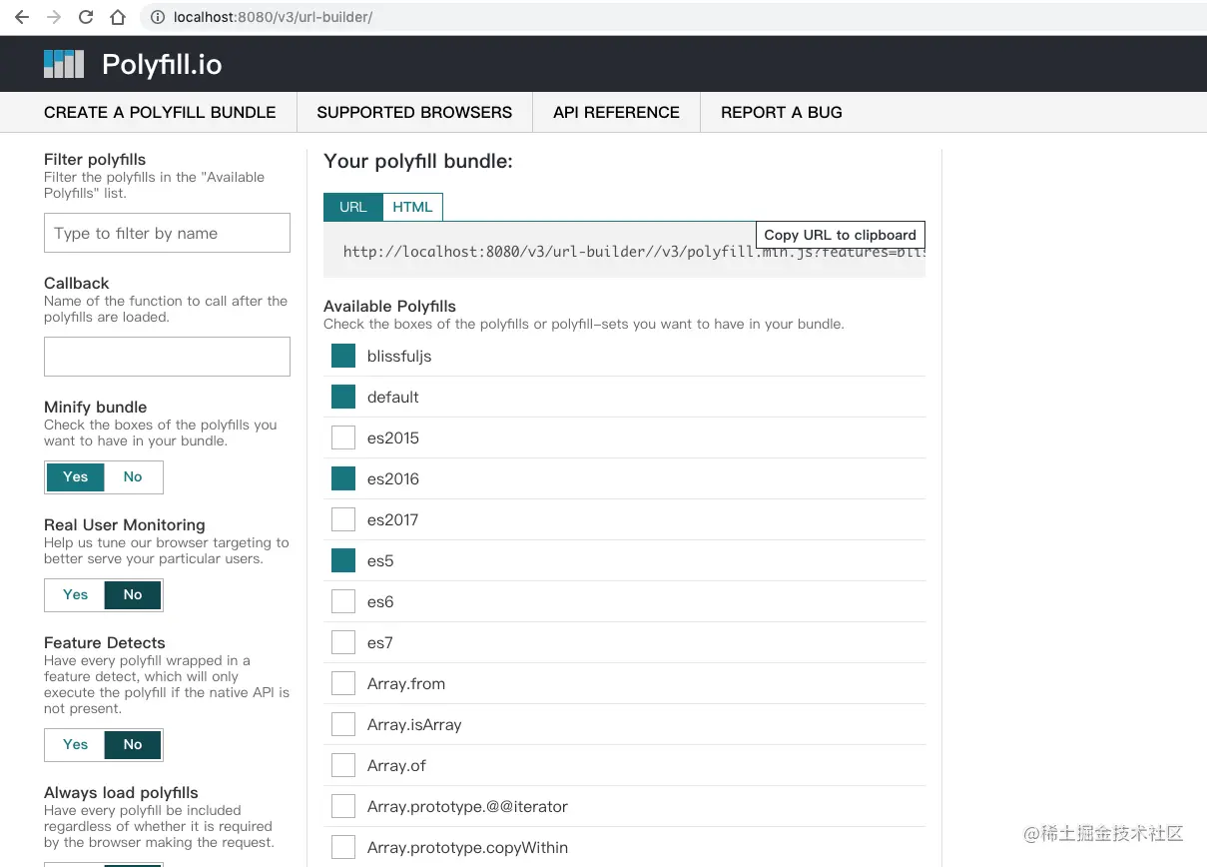This screenshot has height=867, width=1207.
Task: Click the browser back arrow
Action: [x=22, y=17]
